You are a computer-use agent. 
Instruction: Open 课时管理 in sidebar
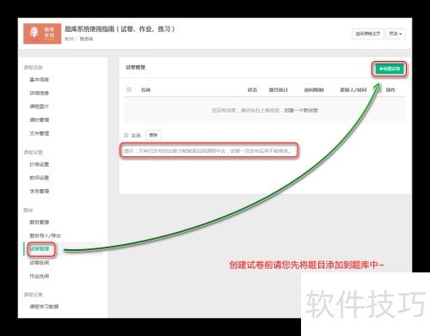(x=40, y=119)
